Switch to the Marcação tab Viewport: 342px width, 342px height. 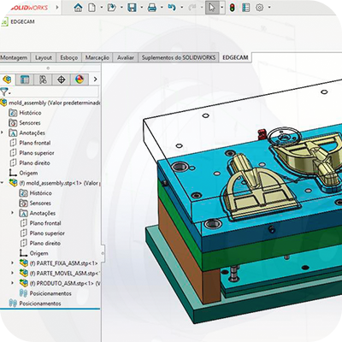97,57
